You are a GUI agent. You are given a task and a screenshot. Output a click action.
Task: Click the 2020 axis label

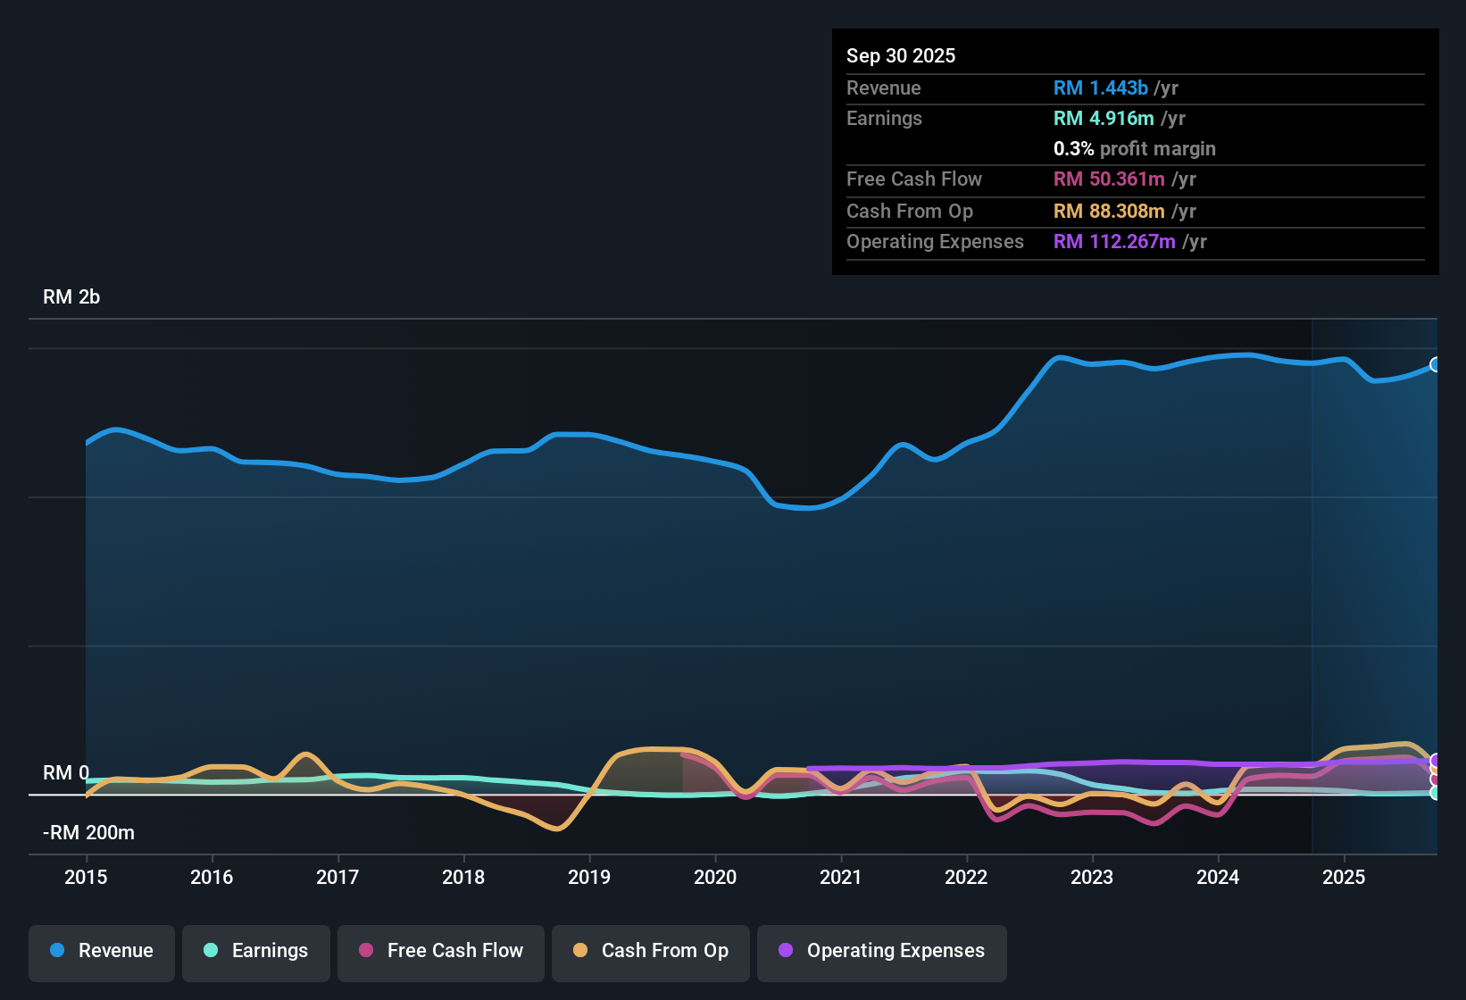point(715,878)
